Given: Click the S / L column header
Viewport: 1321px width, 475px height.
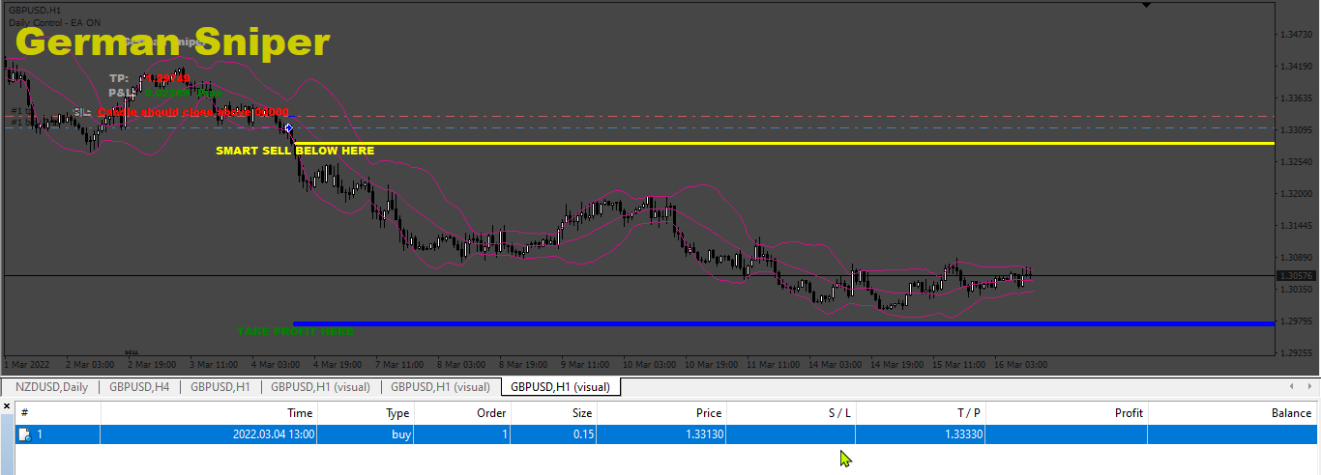Looking at the screenshot, I should [x=790, y=412].
